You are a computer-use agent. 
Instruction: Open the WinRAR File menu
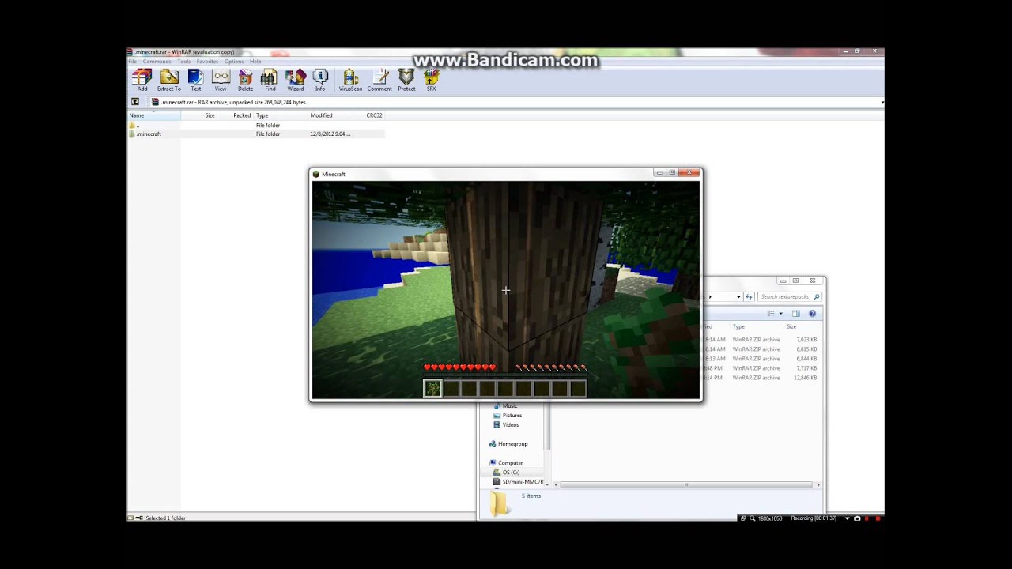coord(133,62)
